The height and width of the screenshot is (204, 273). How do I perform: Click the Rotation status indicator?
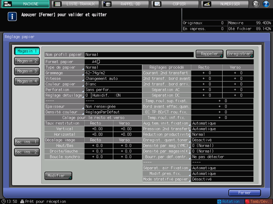(x=230, y=201)
